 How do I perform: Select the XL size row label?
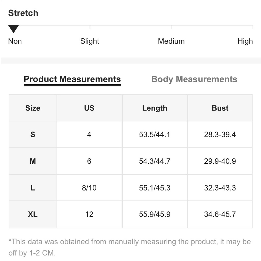click(33, 214)
